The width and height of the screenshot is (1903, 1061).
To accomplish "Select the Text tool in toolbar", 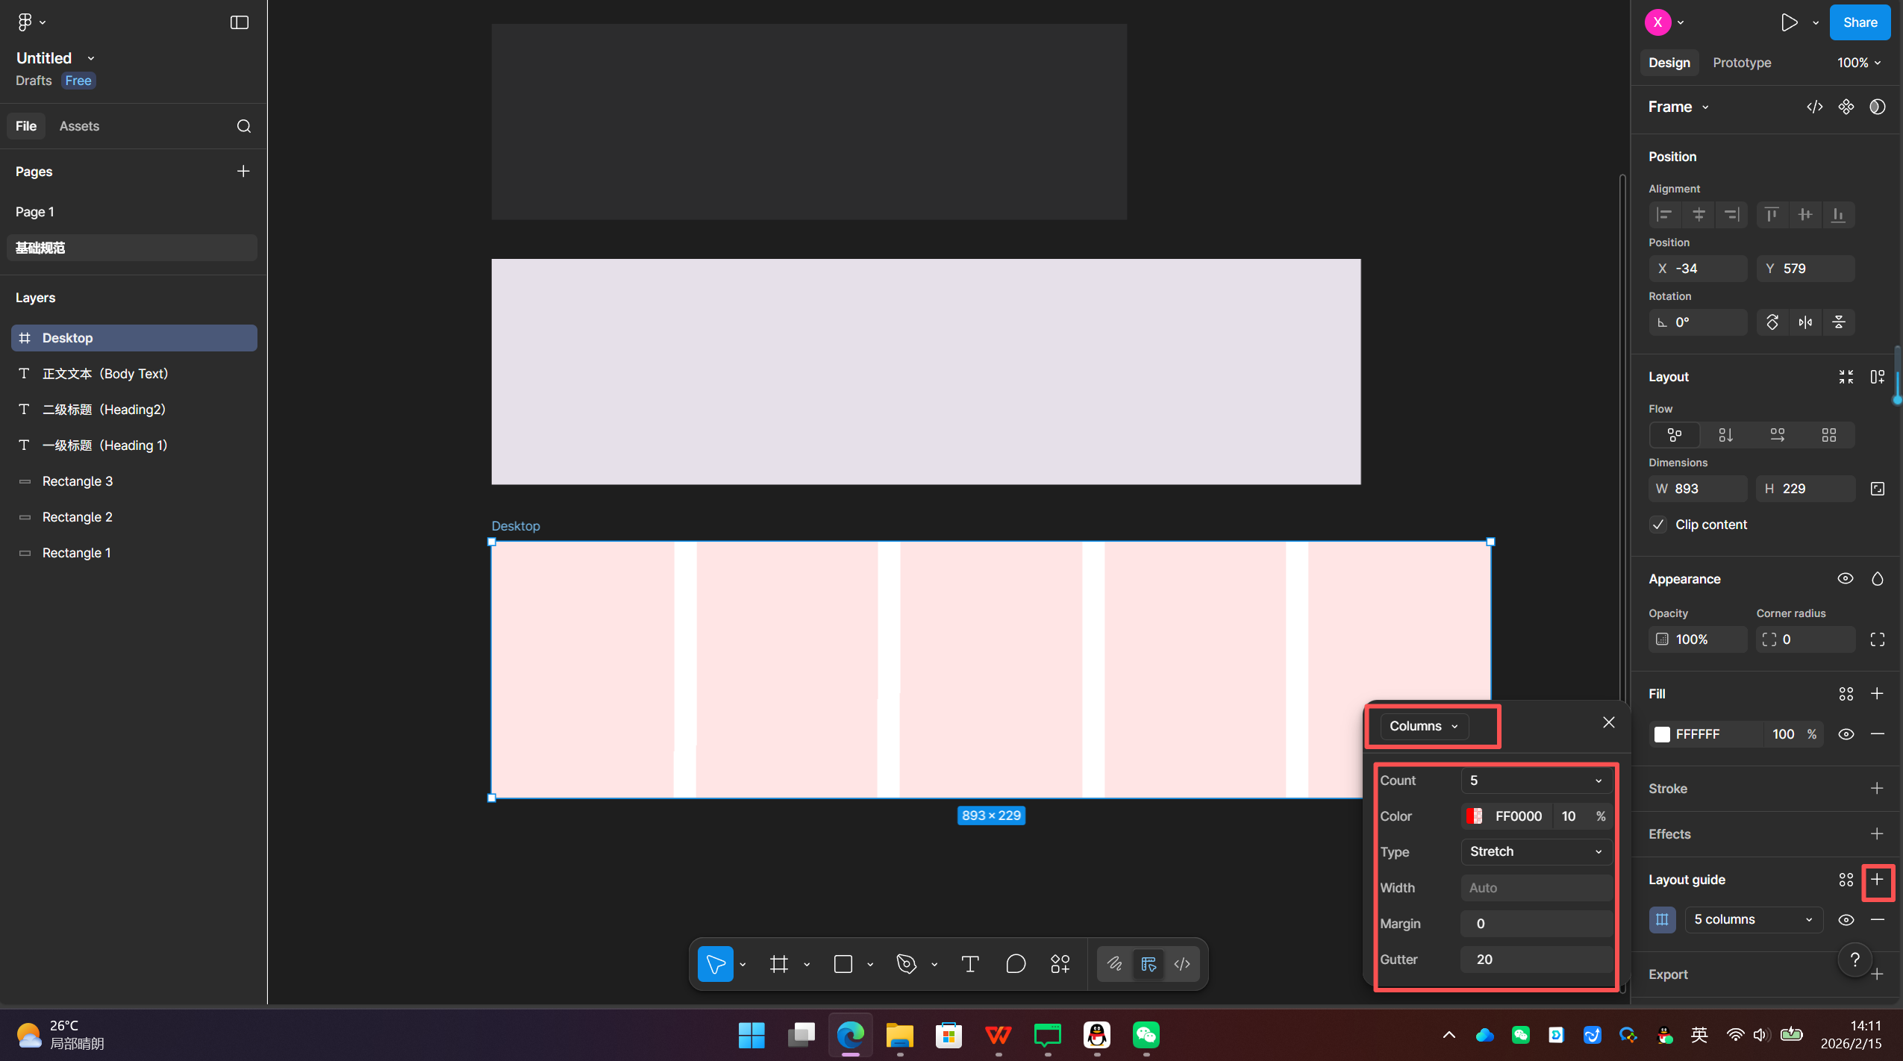I will (x=969, y=964).
